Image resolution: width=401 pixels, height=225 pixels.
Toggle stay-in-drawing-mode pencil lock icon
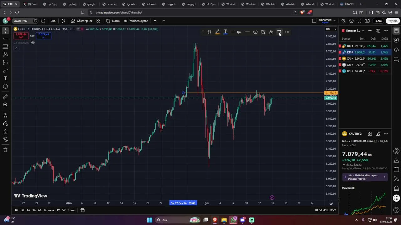[5, 123]
